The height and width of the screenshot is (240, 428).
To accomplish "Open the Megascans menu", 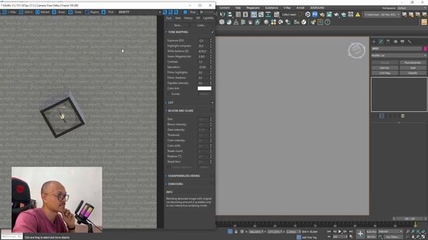I will click(253, 8).
